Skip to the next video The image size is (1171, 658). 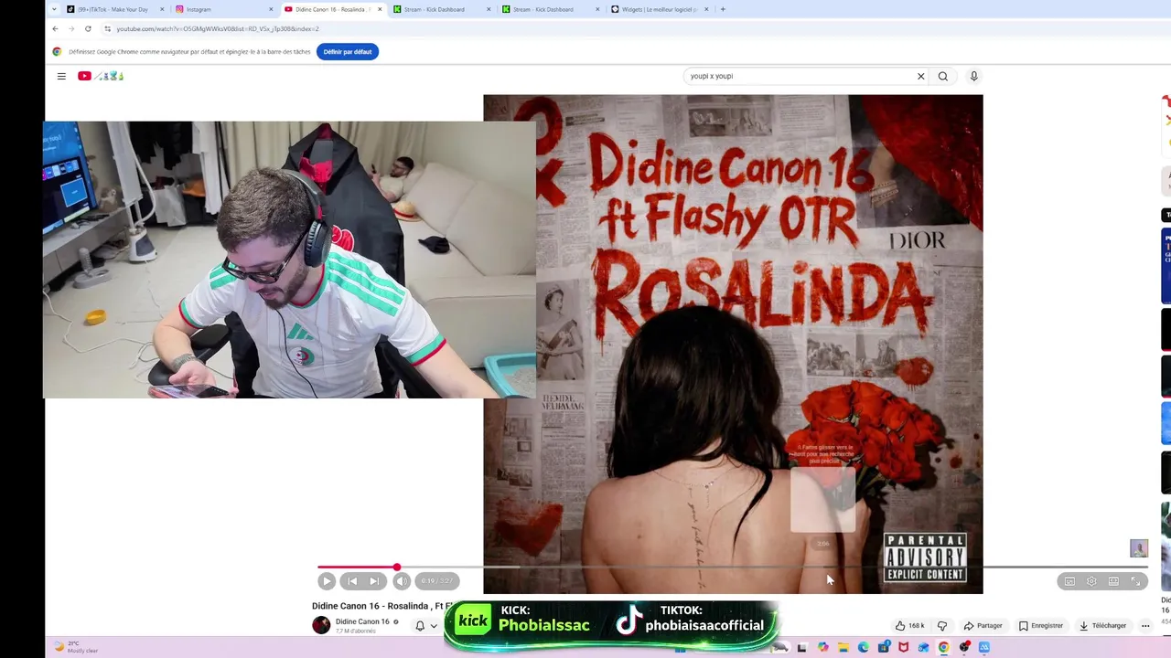pos(374,581)
